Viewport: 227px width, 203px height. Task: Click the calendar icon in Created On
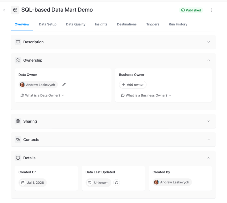coord(23,183)
